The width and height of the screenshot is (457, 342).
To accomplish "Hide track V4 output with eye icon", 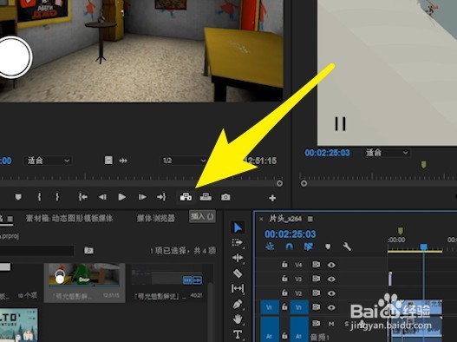I will click(331, 265).
